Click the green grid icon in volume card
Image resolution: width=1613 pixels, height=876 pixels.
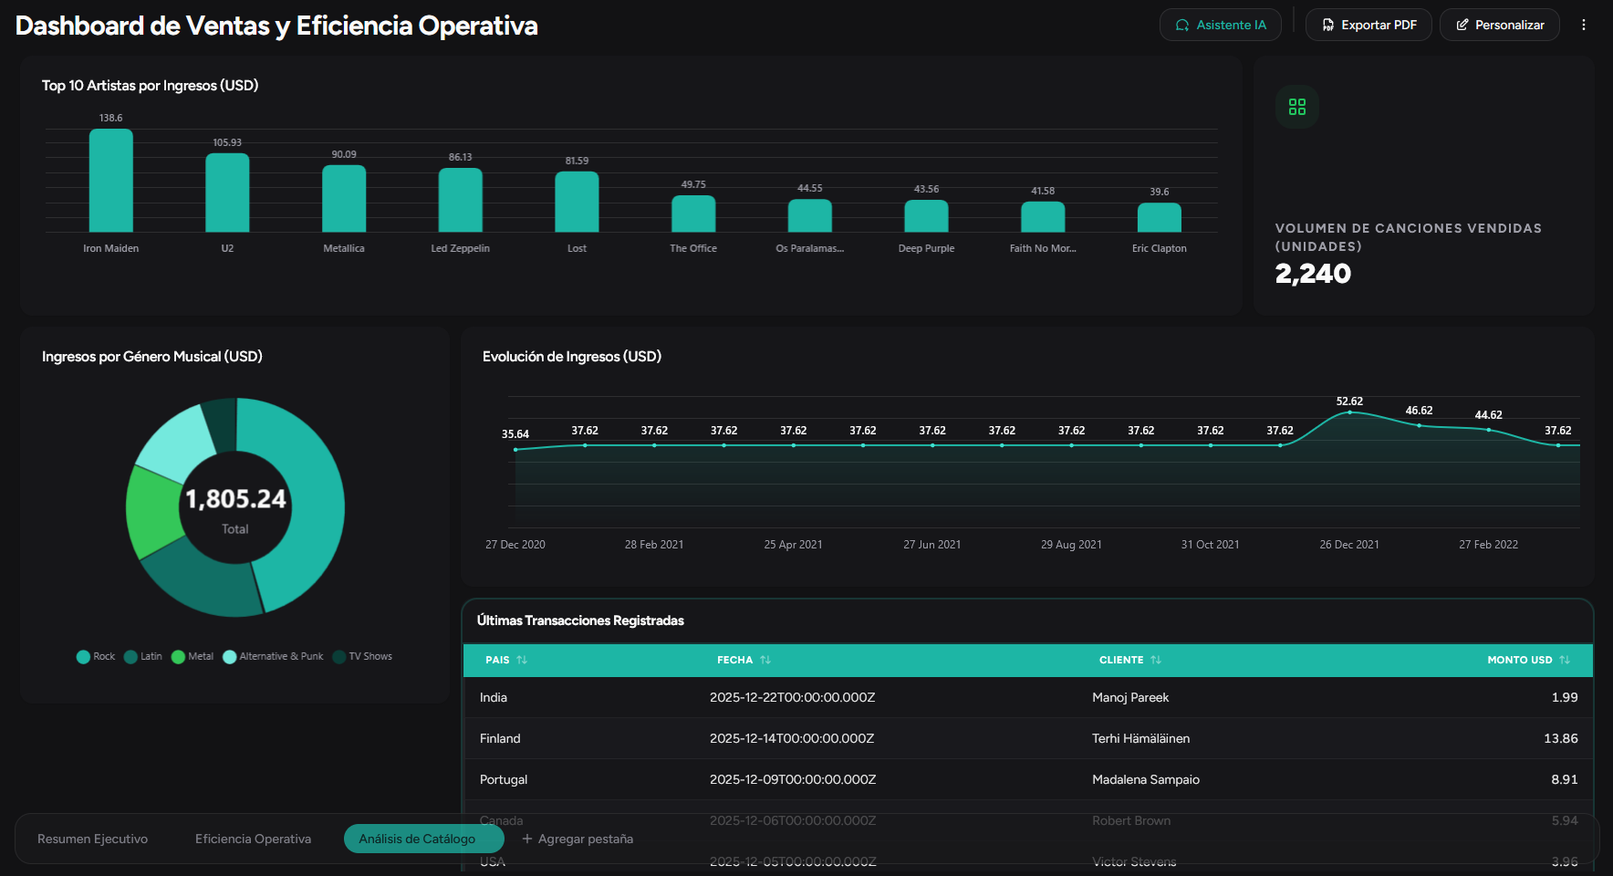coord(1296,107)
